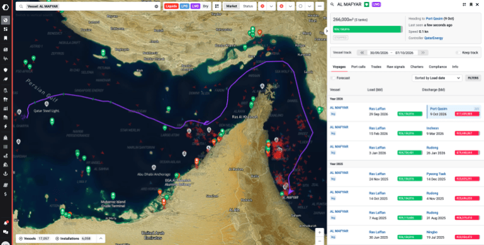Open the chat messages icon in sidebar
This screenshot has height=245, width=484.
(5, 232)
